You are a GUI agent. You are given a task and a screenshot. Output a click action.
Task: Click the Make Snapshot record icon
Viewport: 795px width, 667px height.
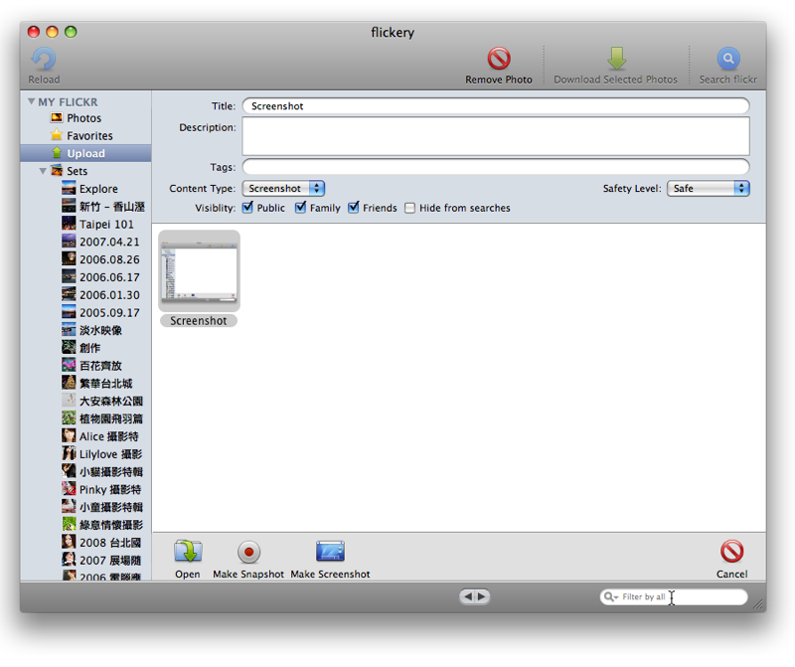click(x=248, y=552)
